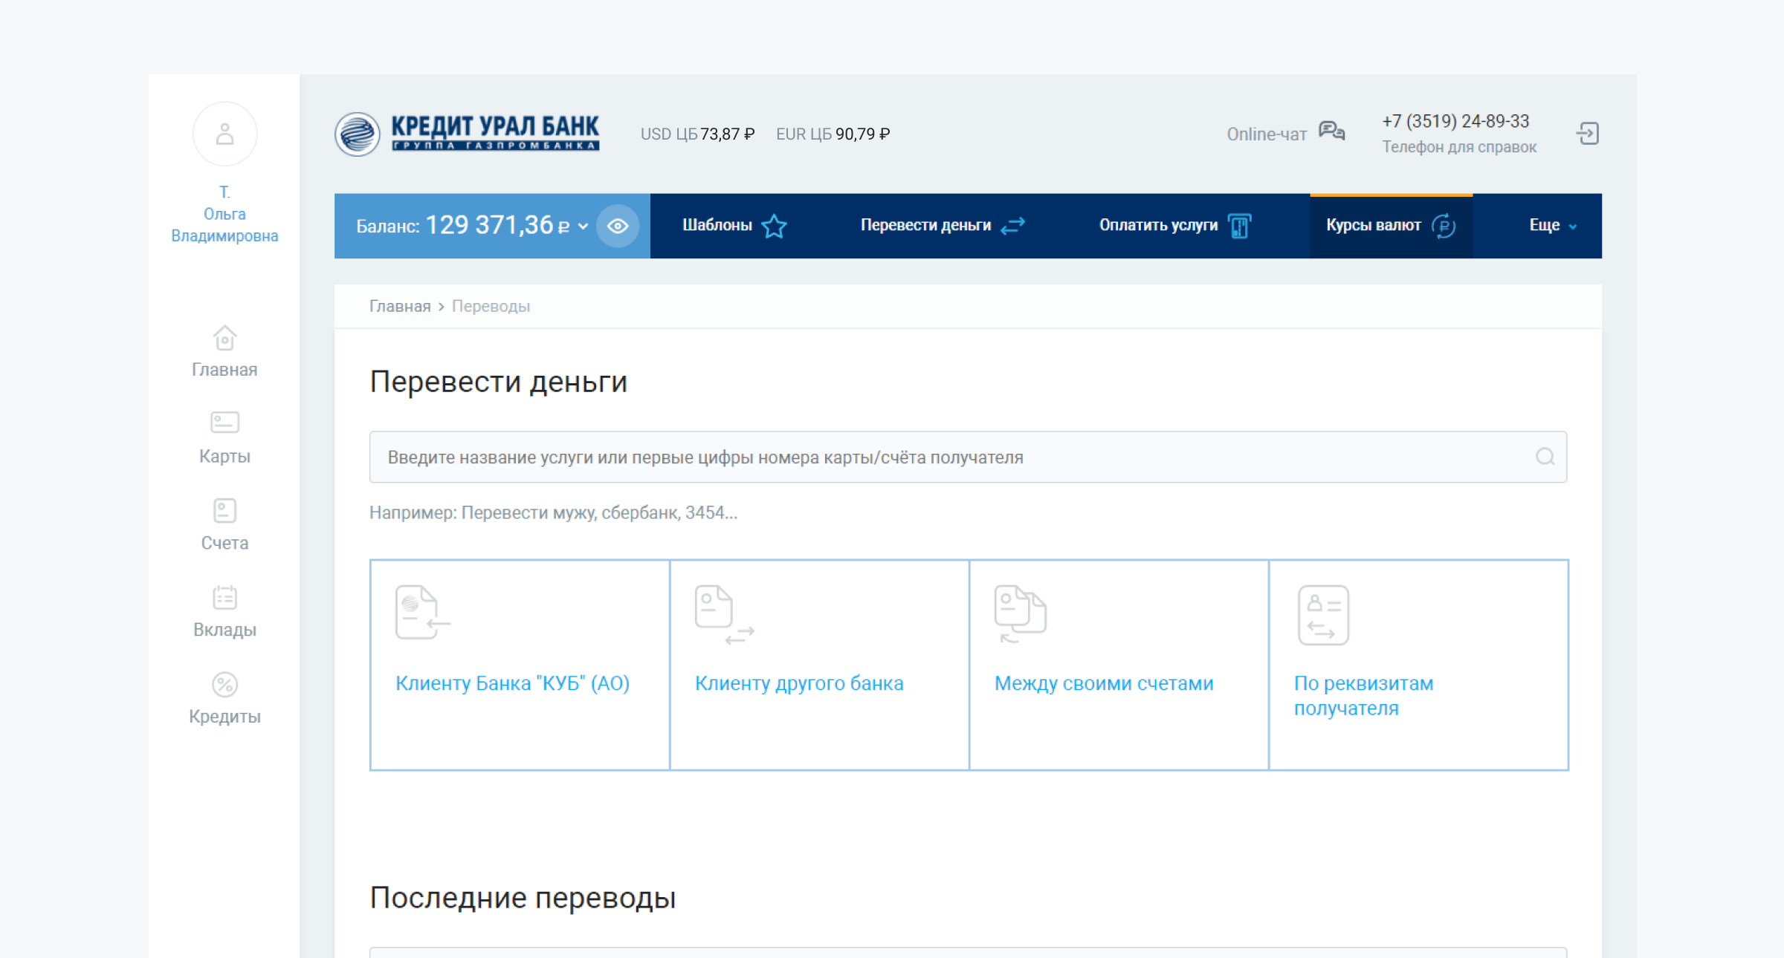The width and height of the screenshot is (1784, 958).
Task: Open the Вклады icon in sidebar
Action: pos(224,597)
